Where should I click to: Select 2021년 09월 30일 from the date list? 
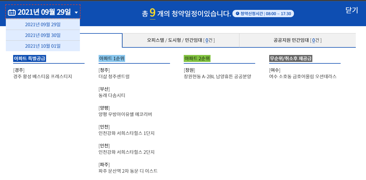coord(43,35)
